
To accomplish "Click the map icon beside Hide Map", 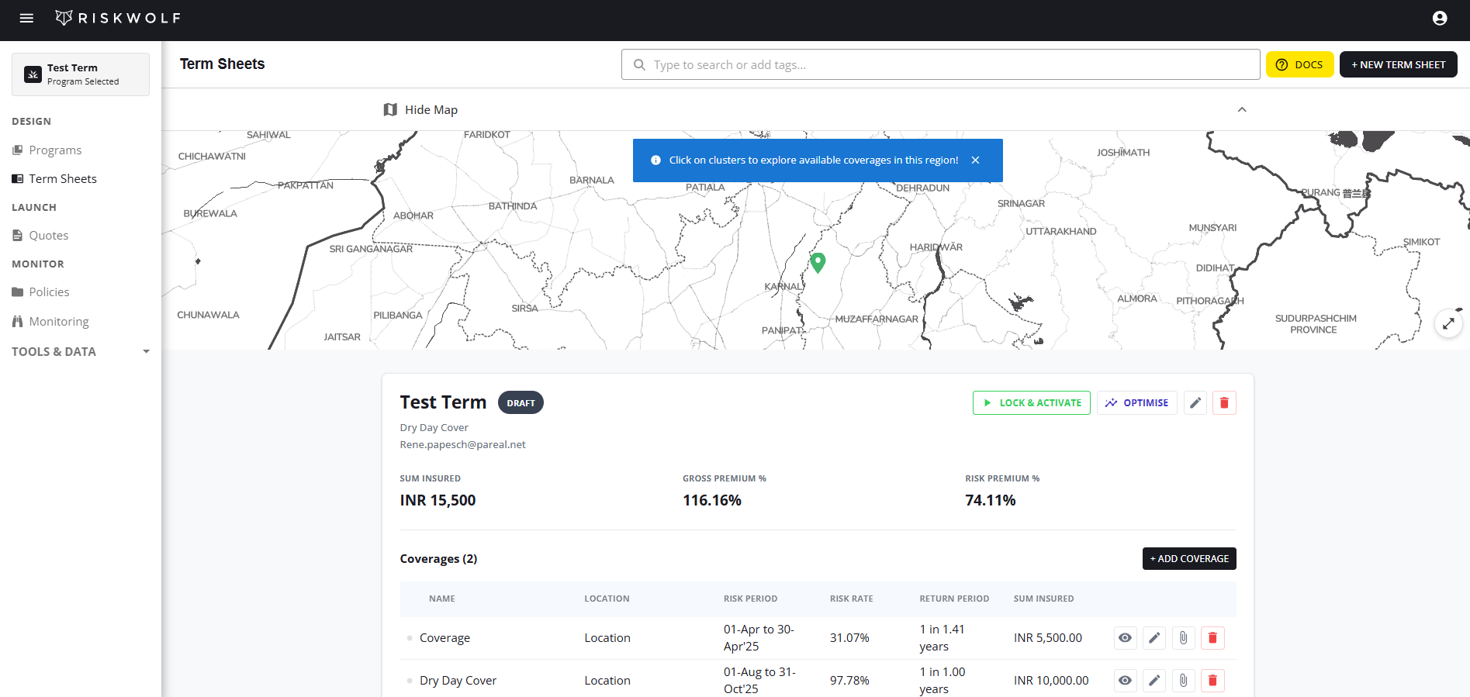I will 390,109.
